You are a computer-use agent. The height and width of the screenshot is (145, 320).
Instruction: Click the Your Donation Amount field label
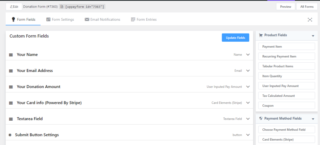coord(38,86)
